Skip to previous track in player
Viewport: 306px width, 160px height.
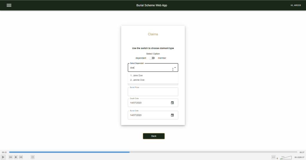coord(11,157)
